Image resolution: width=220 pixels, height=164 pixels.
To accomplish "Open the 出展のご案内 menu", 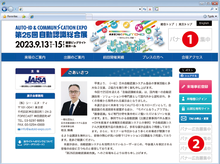I will [74, 57].
